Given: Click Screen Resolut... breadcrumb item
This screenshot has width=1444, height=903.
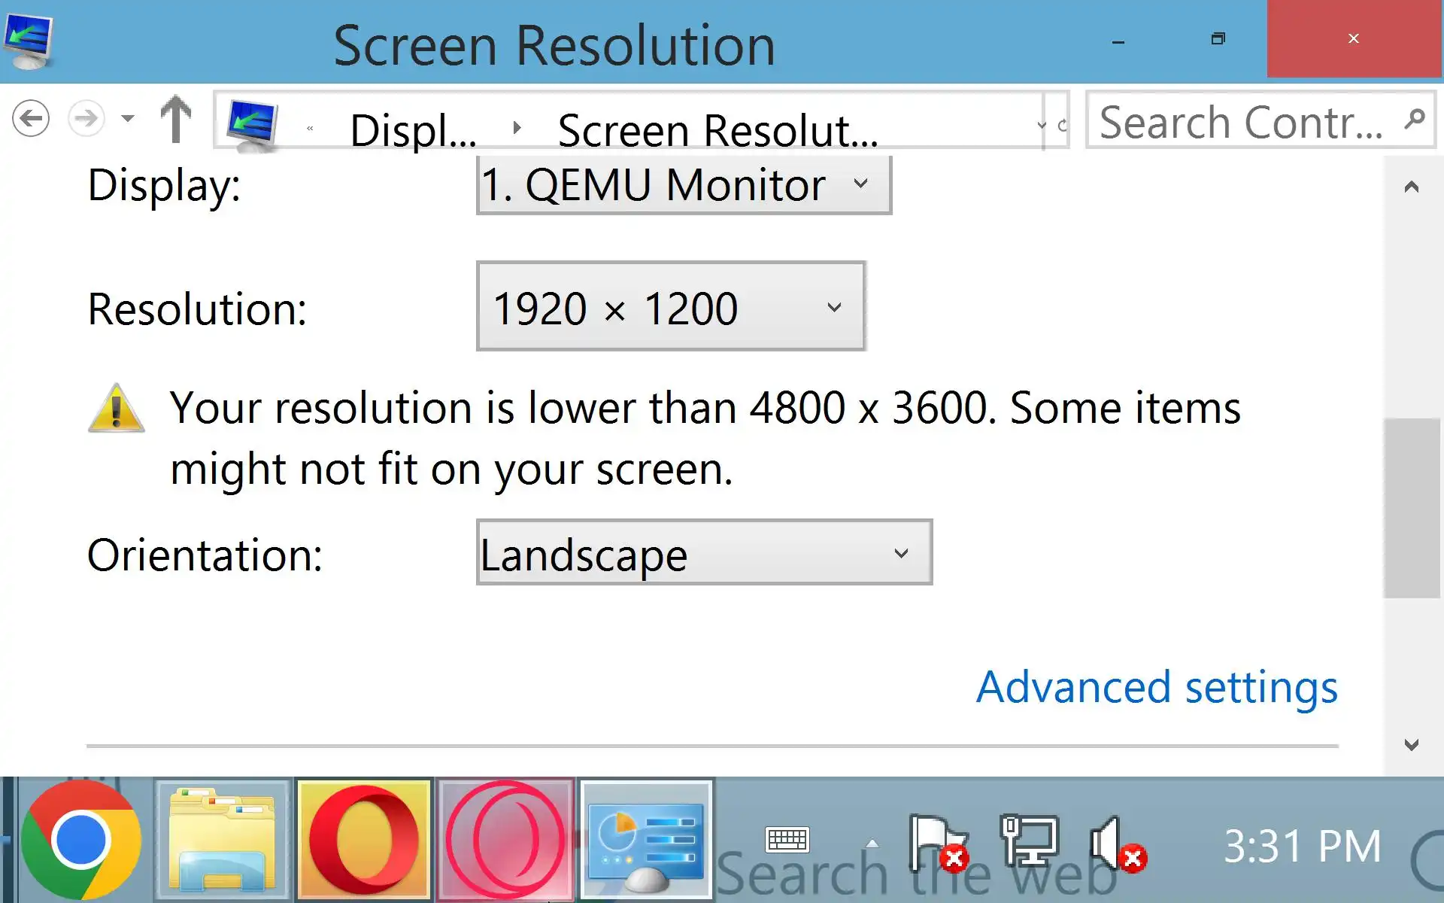Looking at the screenshot, I should 717,129.
